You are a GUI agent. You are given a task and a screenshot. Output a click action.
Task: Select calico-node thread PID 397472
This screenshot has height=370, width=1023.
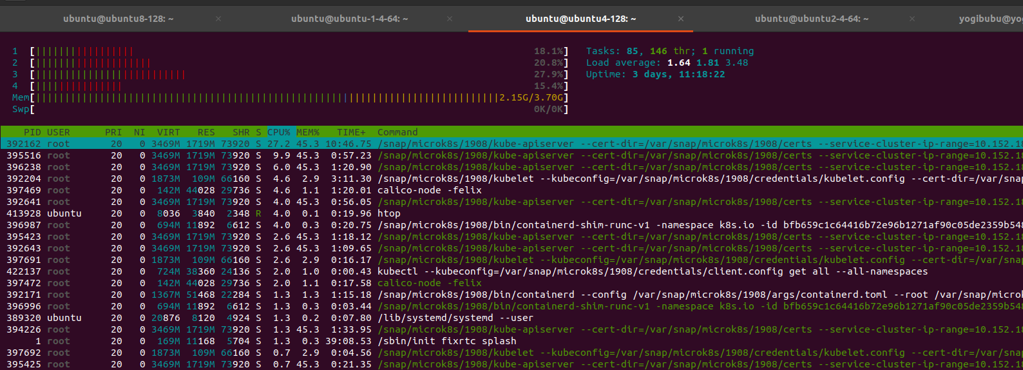pyautogui.click(x=511, y=283)
